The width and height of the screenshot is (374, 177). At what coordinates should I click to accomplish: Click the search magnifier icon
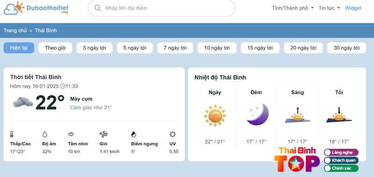pyautogui.click(x=98, y=8)
